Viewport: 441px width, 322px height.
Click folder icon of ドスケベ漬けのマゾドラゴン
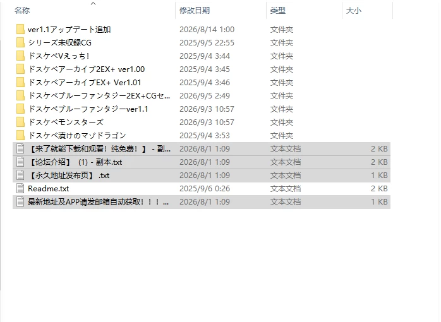20,135
